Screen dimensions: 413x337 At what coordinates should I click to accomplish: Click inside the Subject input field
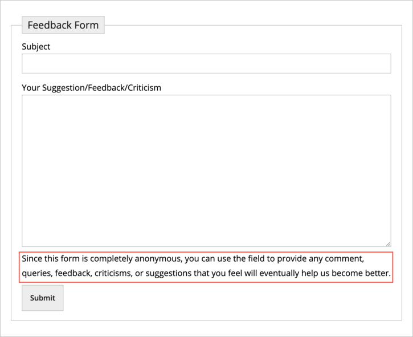[206, 63]
